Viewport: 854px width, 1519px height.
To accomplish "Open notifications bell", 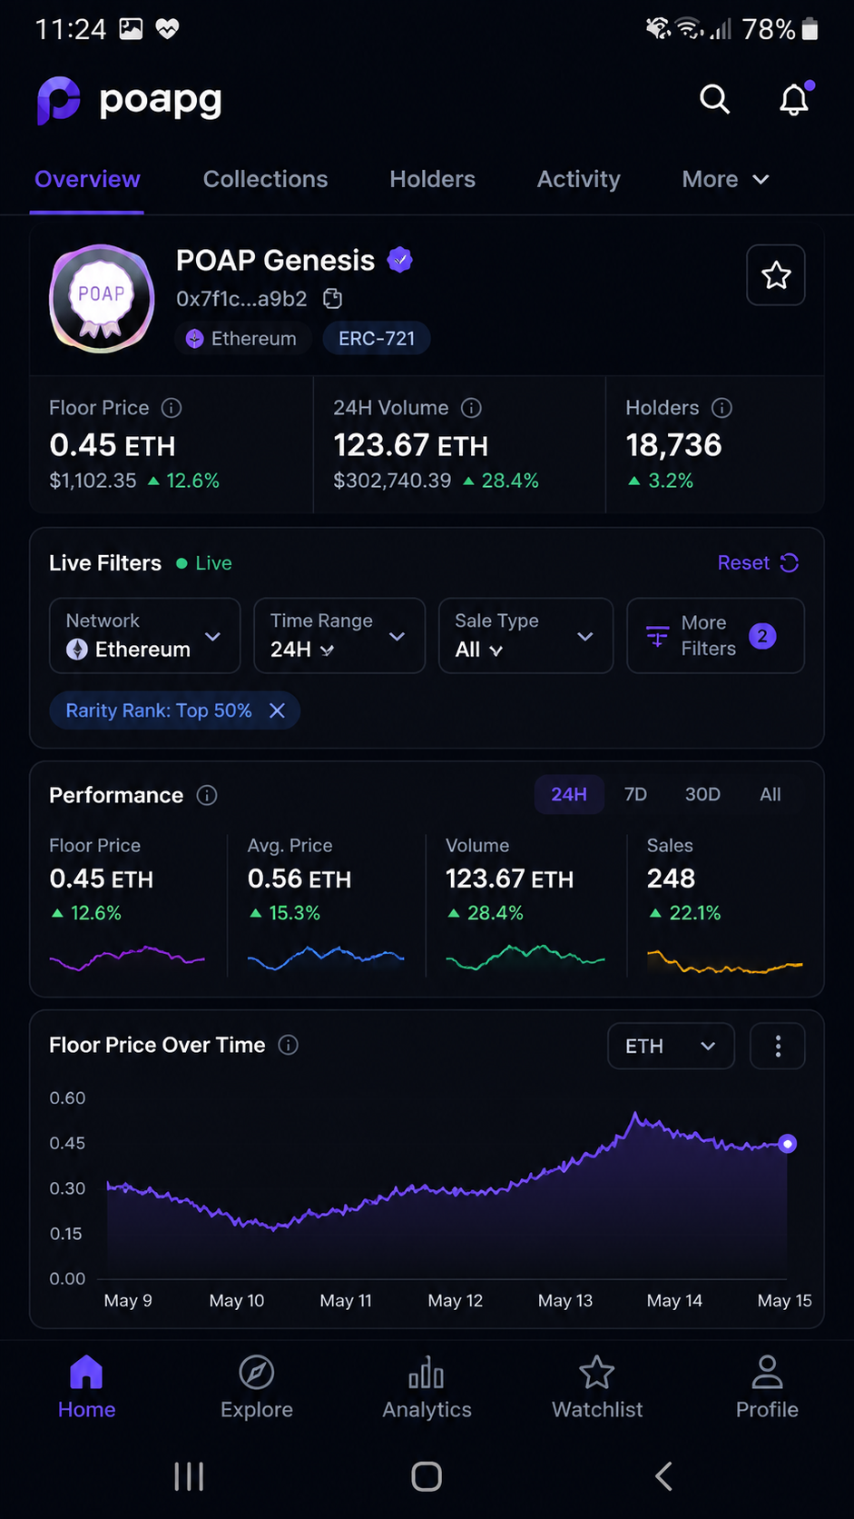I will point(795,99).
